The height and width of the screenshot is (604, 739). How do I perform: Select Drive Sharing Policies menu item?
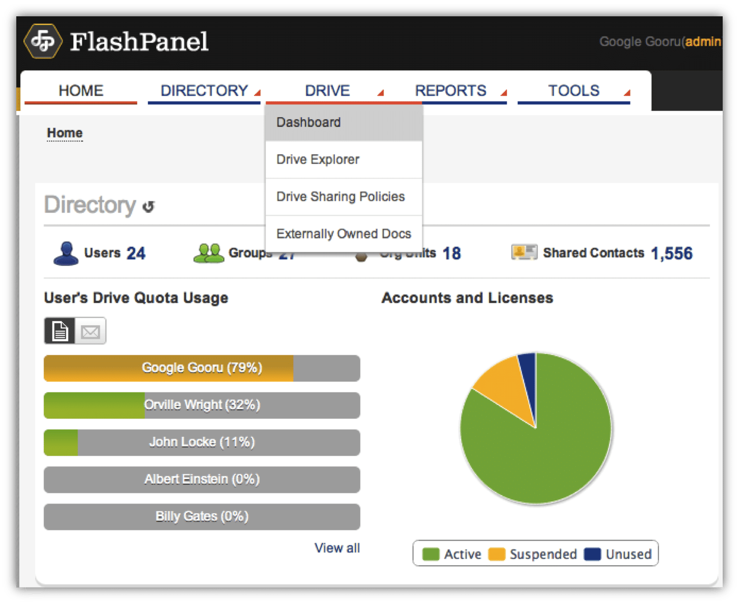pyautogui.click(x=344, y=197)
